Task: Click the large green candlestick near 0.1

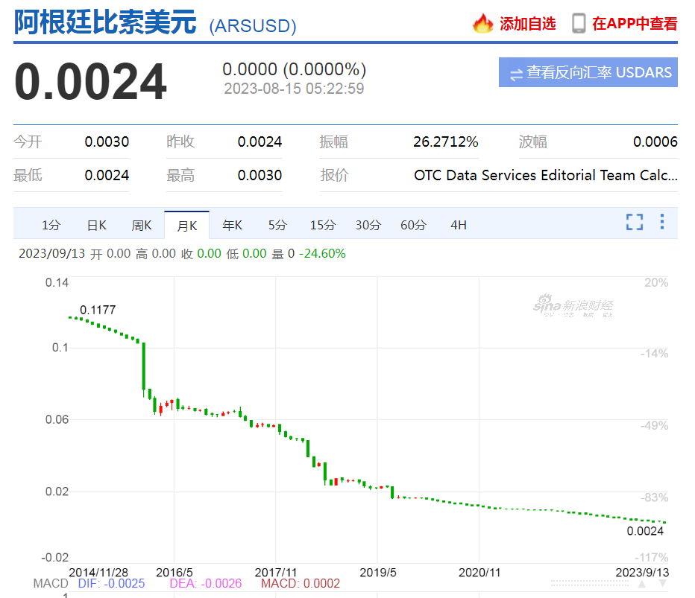Action: [x=144, y=369]
